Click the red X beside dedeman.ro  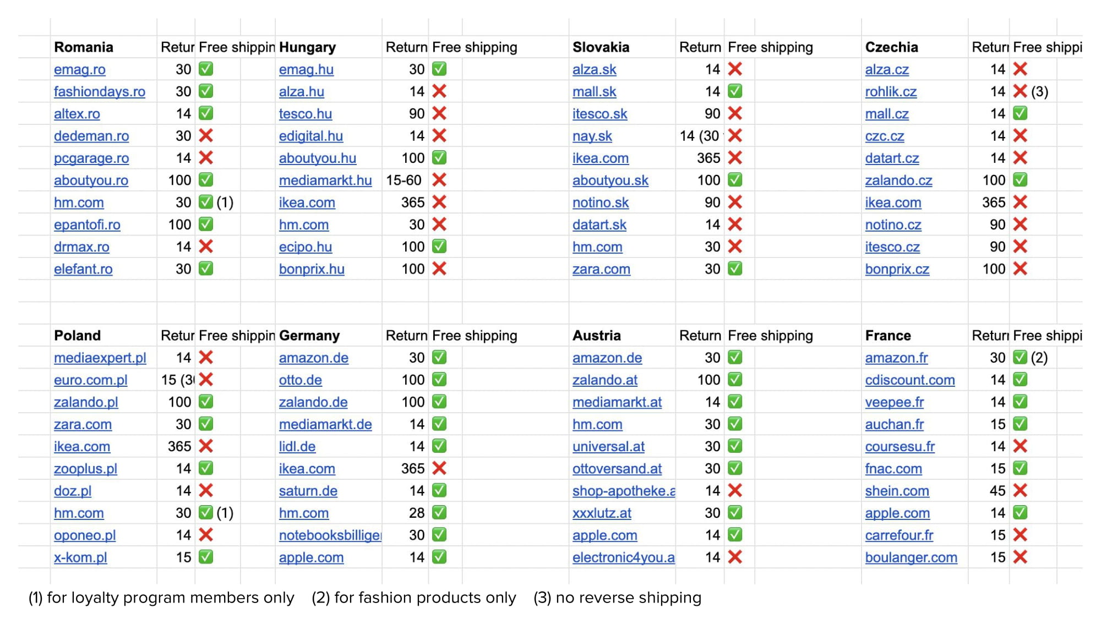[x=206, y=135]
